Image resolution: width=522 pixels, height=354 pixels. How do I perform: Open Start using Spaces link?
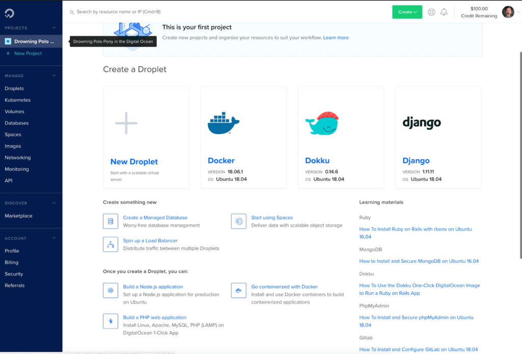pyautogui.click(x=272, y=217)
